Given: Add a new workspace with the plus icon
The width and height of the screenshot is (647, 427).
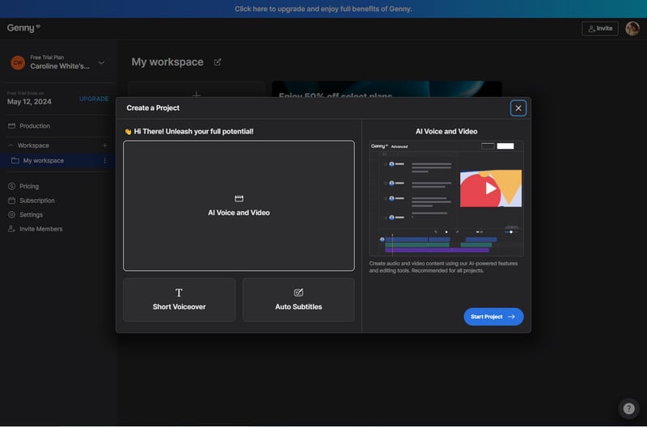Looking at the screenshot, I should pyautogui.click(x=105, y=146).
